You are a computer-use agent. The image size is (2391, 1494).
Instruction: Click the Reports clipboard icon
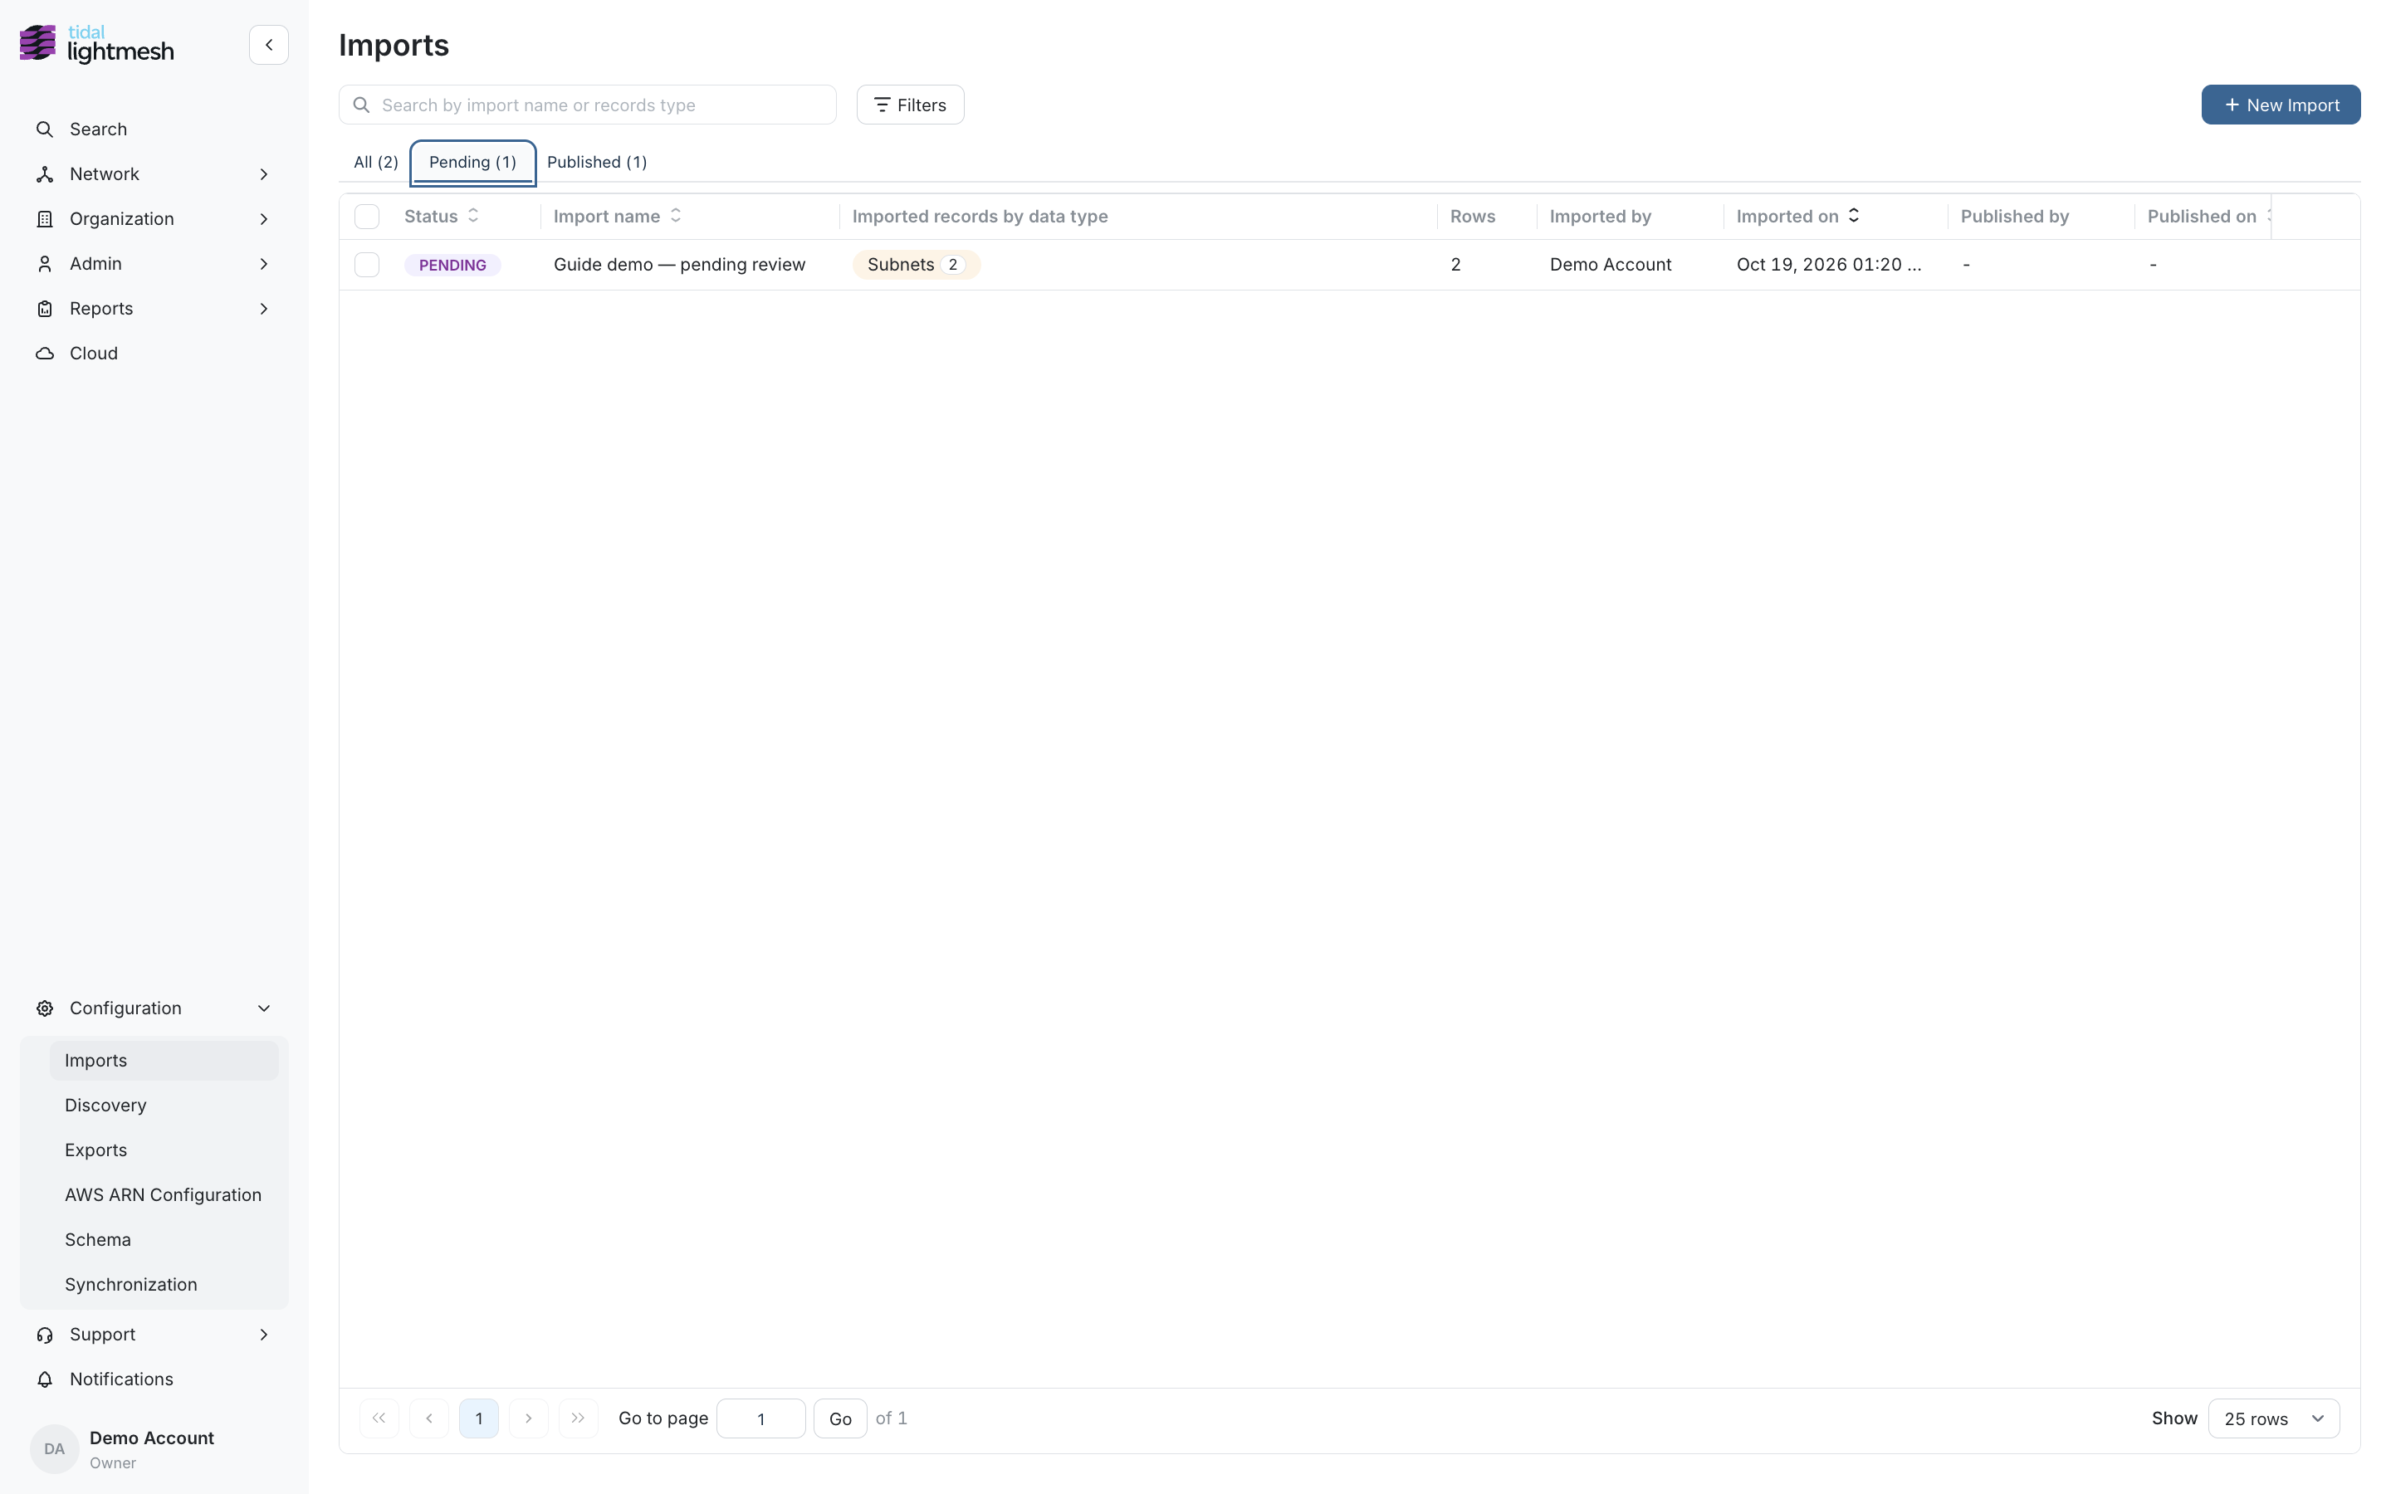pyautogui.click(x=45, y=308)
